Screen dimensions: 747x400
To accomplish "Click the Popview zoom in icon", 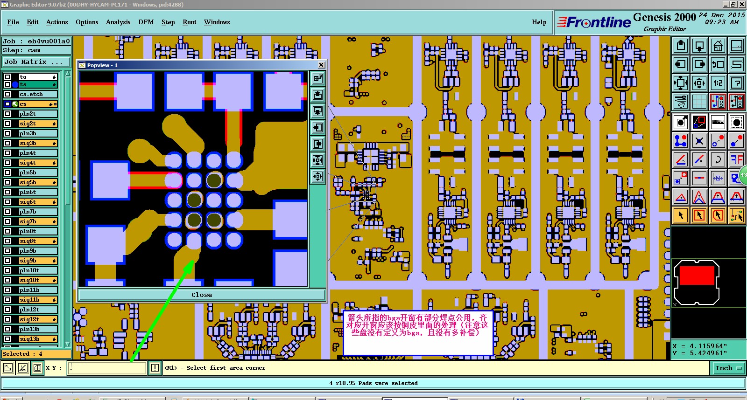I will 317,160.
